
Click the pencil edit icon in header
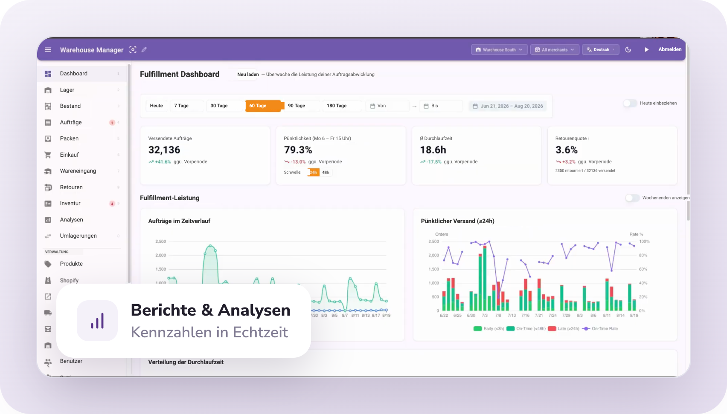[144, 50]
